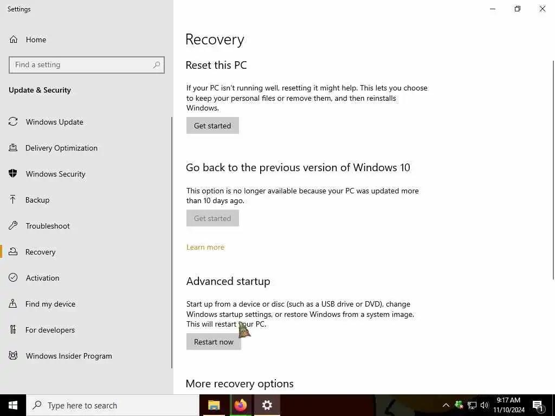Click Restart now under Advanced startup

point(214,342)
